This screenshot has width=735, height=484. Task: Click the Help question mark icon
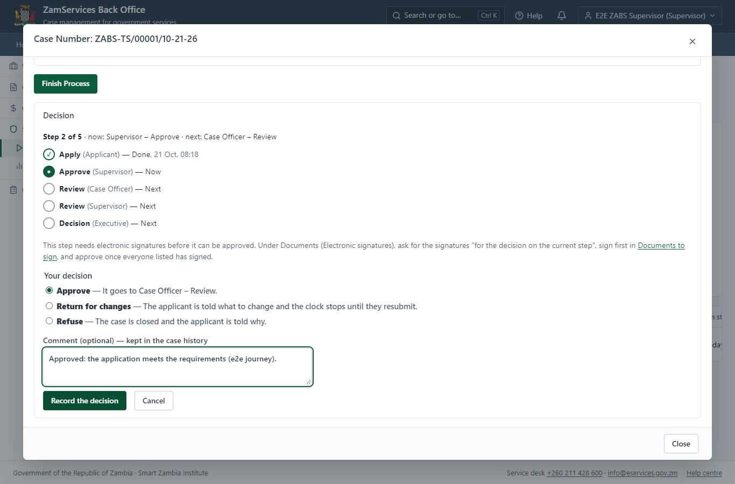519,16
